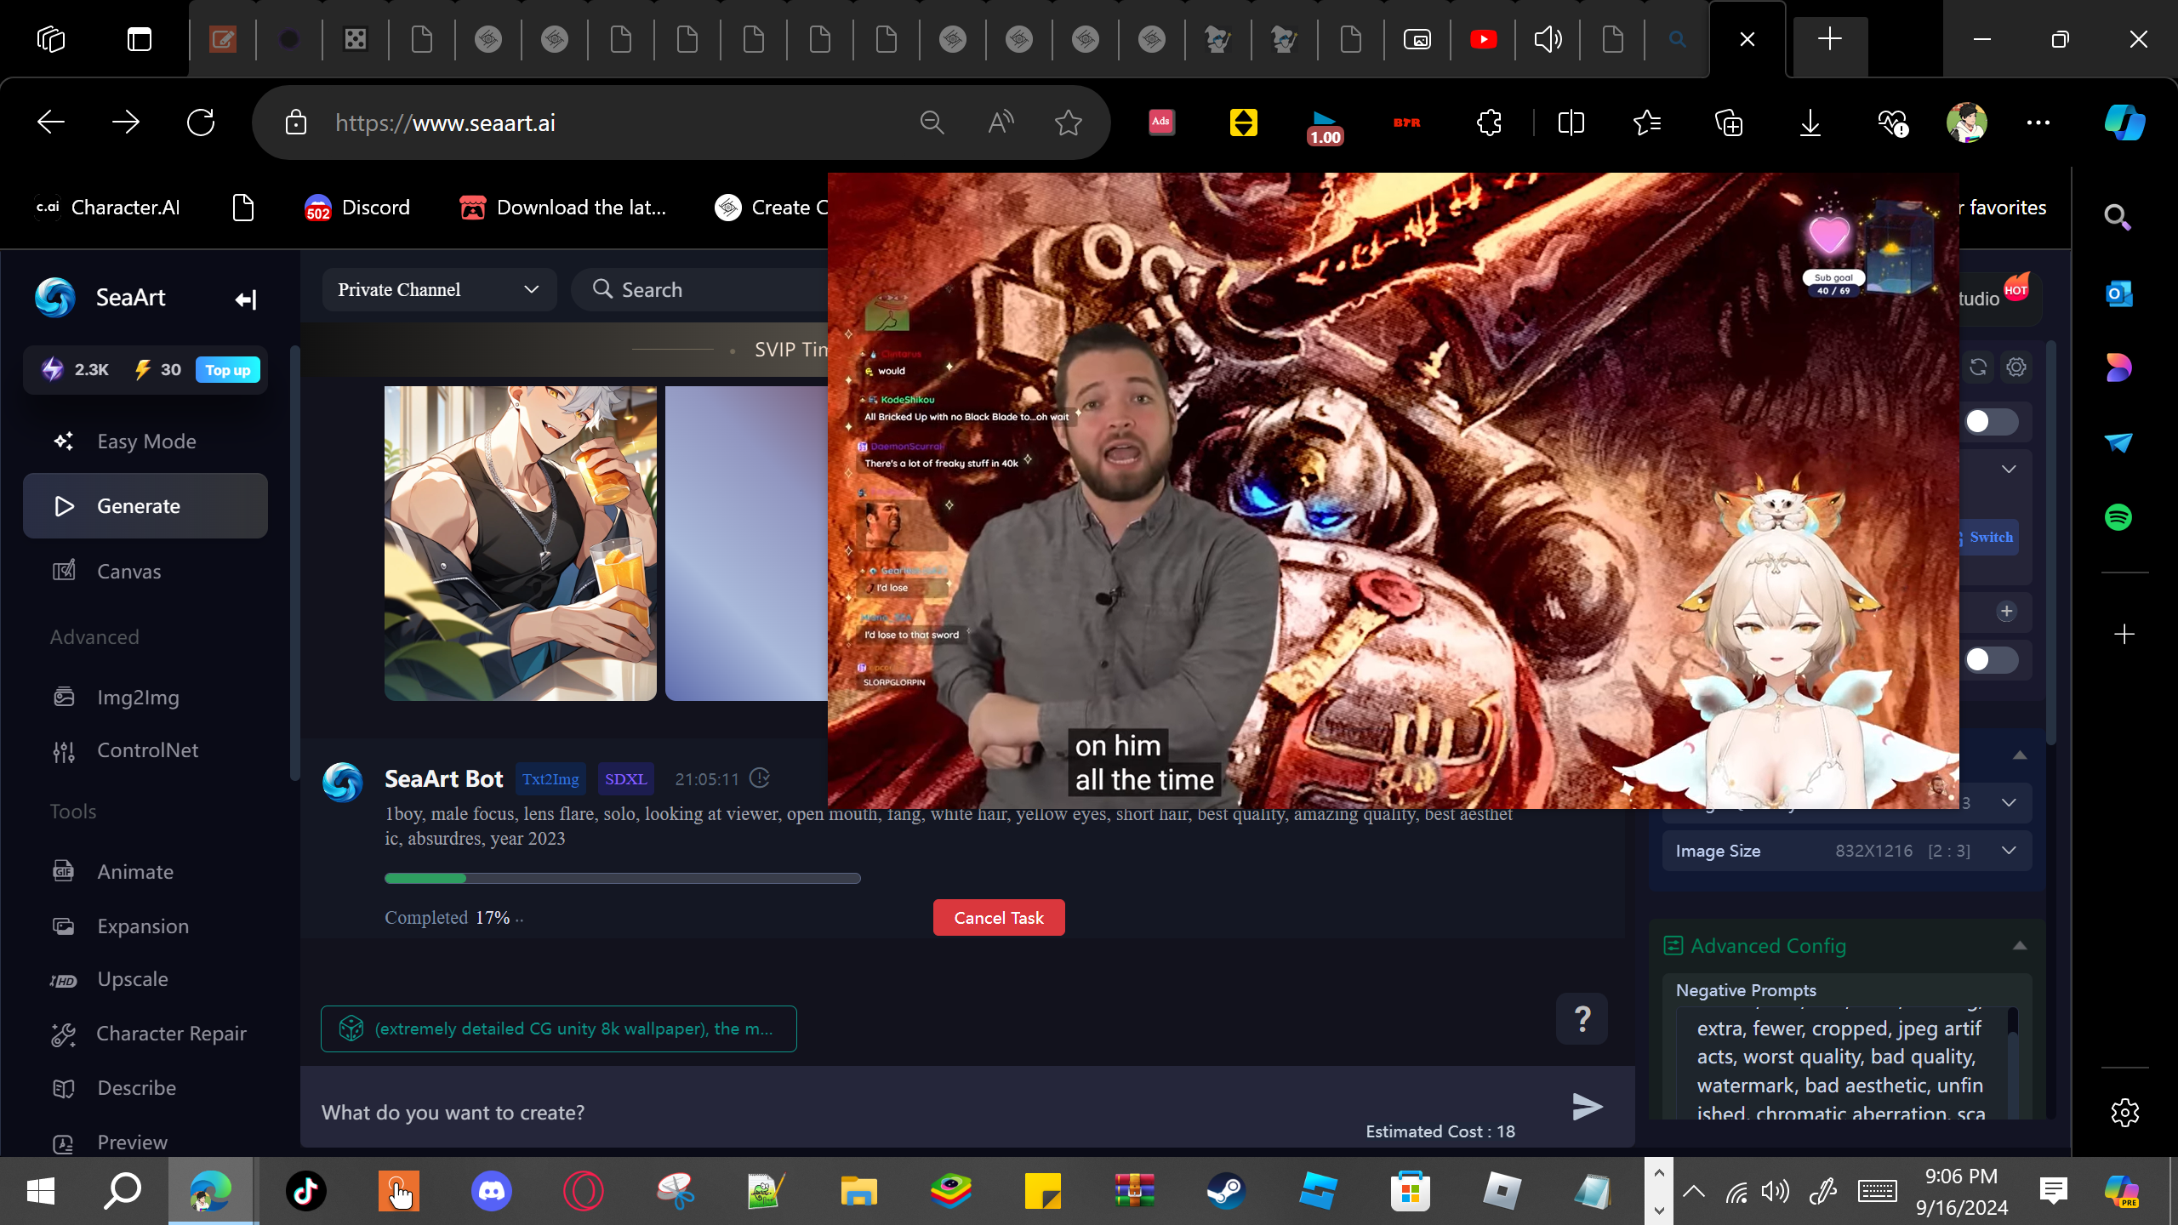2178x1225 pixels.
Task: Open Edge settings and more menu
Action: pyautogui.click(x=2038, y=123)
